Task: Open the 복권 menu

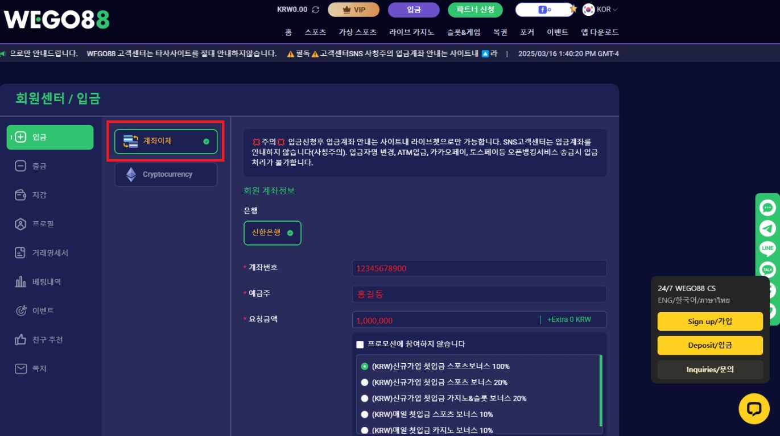Action: point(500,32)
